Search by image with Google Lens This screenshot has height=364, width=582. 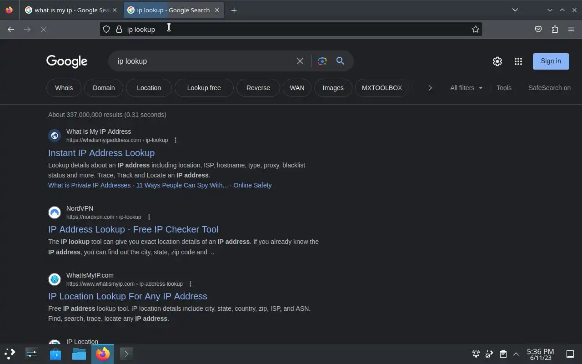[x=322, y=61]
